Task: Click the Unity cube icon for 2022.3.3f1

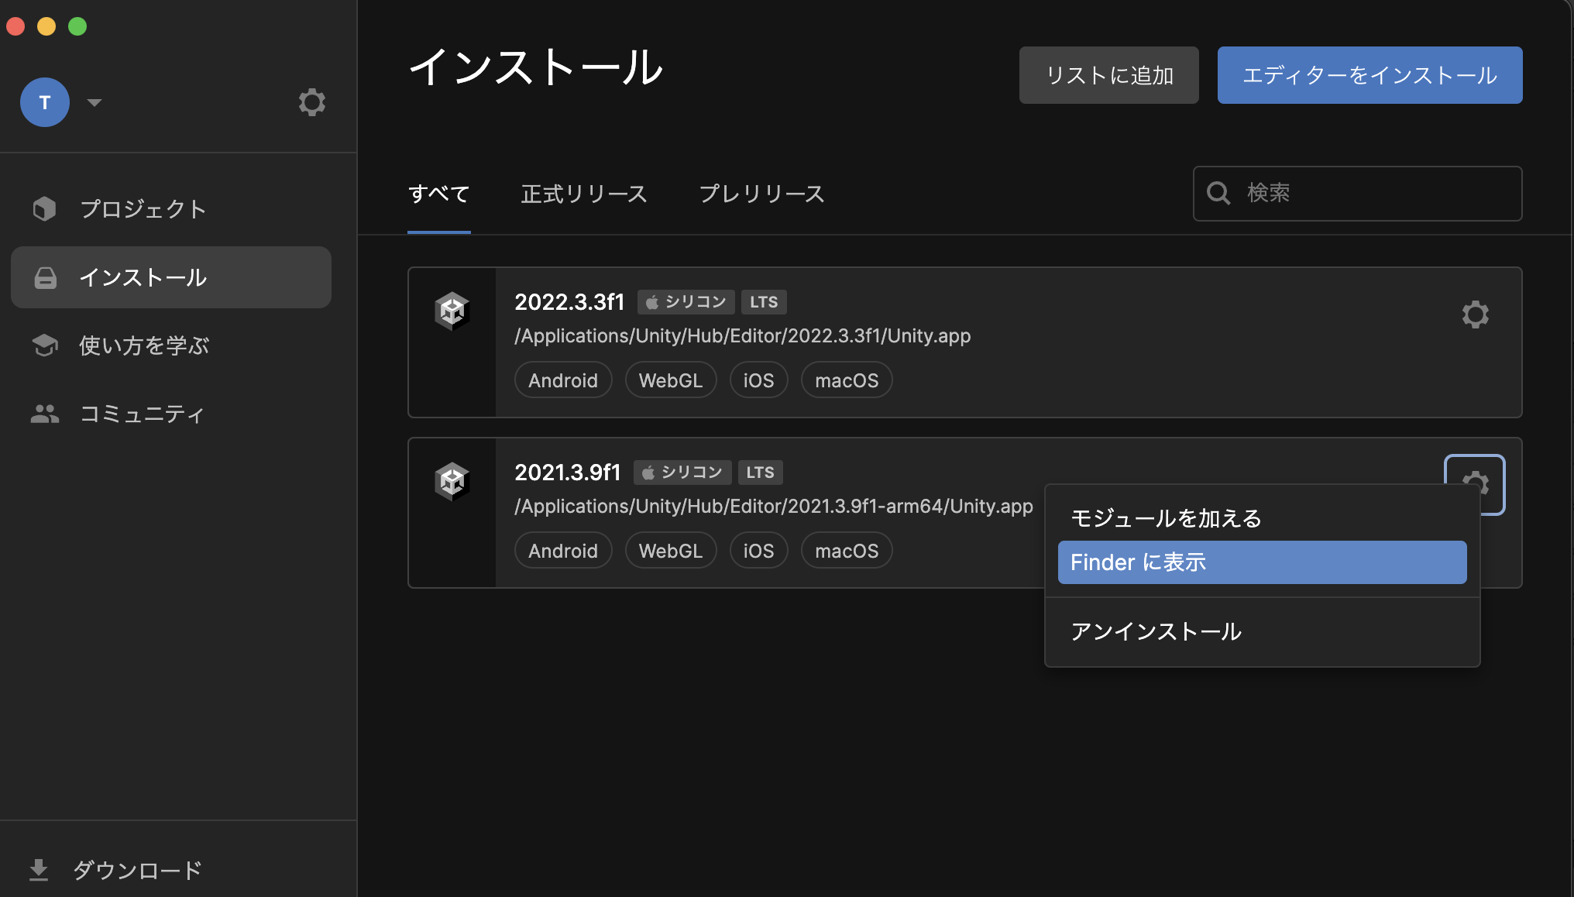Action: coord(452,311)
